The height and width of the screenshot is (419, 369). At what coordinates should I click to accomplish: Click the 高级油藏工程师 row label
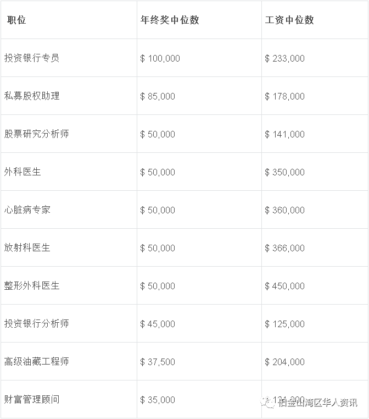(37, 361)
